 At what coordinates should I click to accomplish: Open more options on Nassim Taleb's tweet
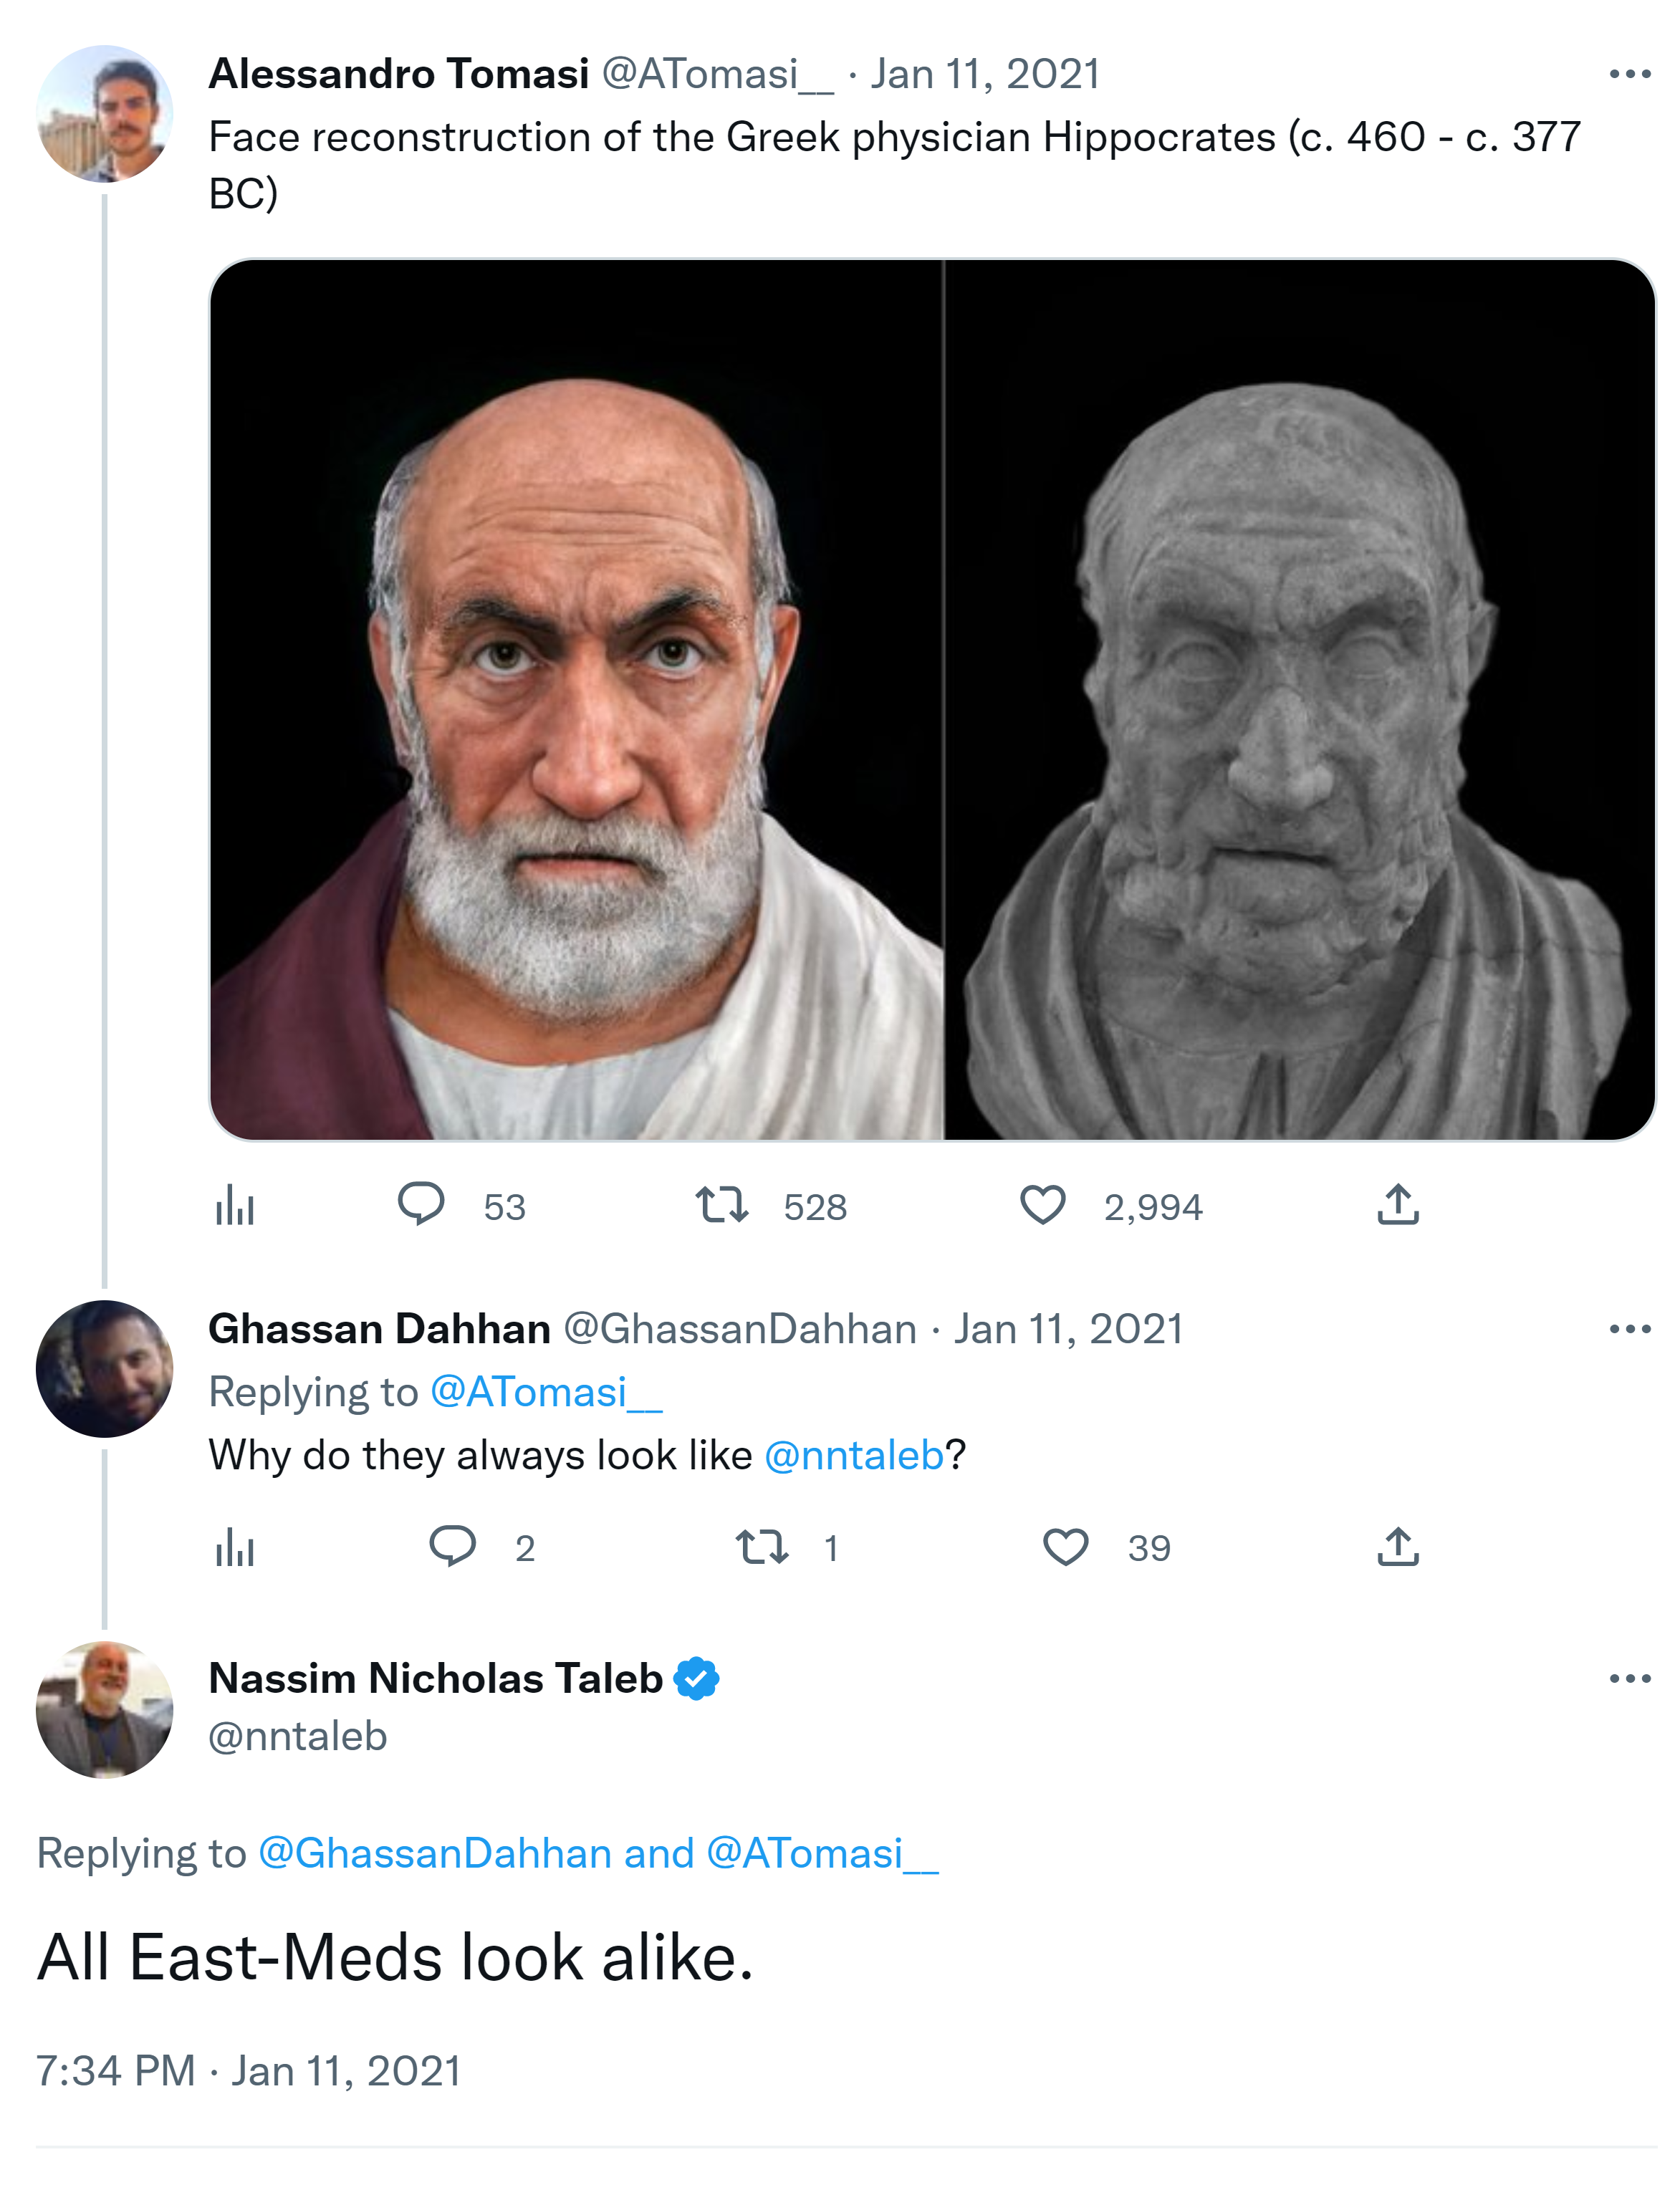tap(1629, 1678)
